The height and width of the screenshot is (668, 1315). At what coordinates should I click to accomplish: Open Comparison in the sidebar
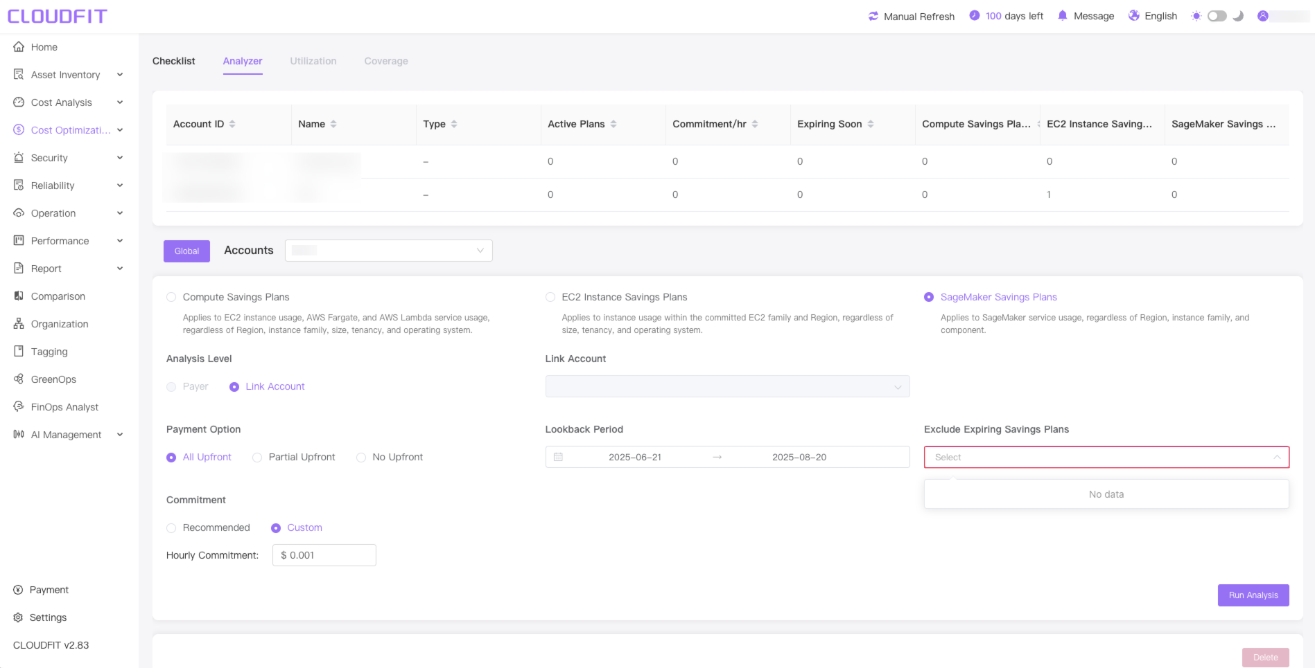(x=58, y=296)
